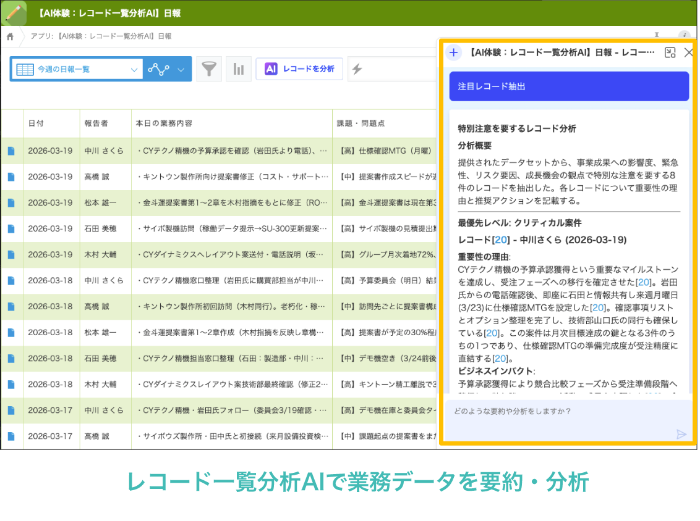Image resolution: width=700 pixels, height=521 pixels.
Task: Click the 日付 column header
Action: (36, 123)
